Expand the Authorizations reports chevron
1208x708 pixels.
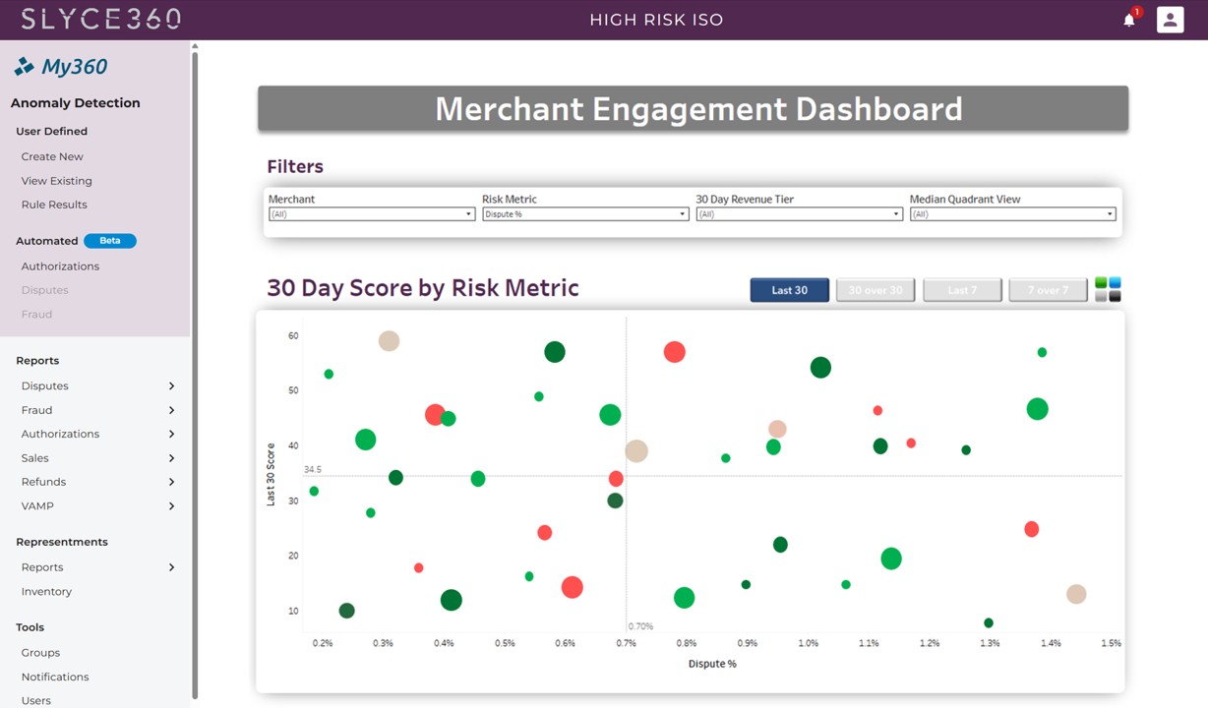coord(171,434)
